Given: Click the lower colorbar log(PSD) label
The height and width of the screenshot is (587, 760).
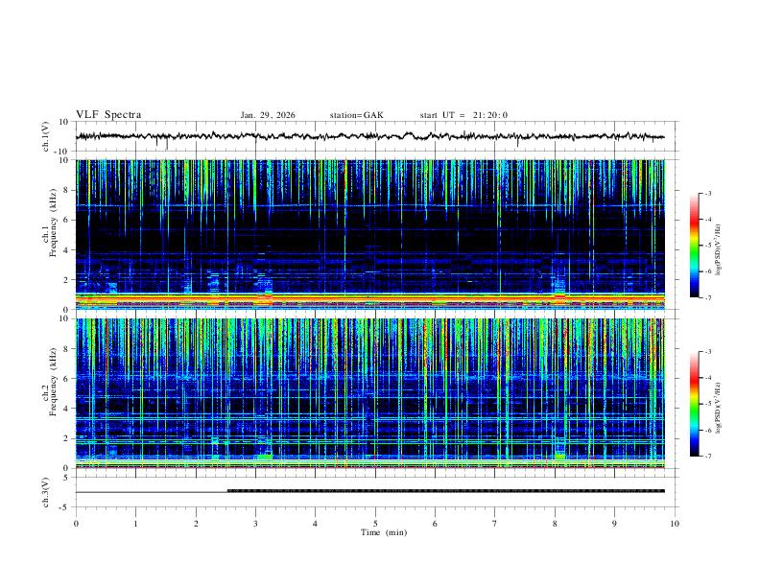Looking at the screenshot, I should coord(718,408).
